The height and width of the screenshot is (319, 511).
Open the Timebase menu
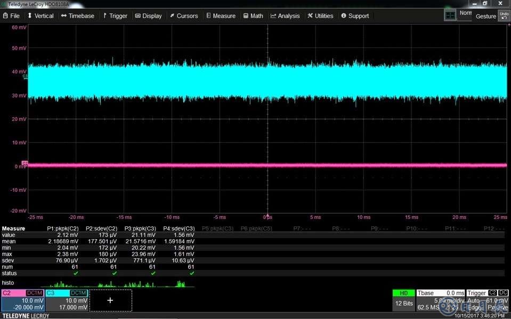pos(78,16)
